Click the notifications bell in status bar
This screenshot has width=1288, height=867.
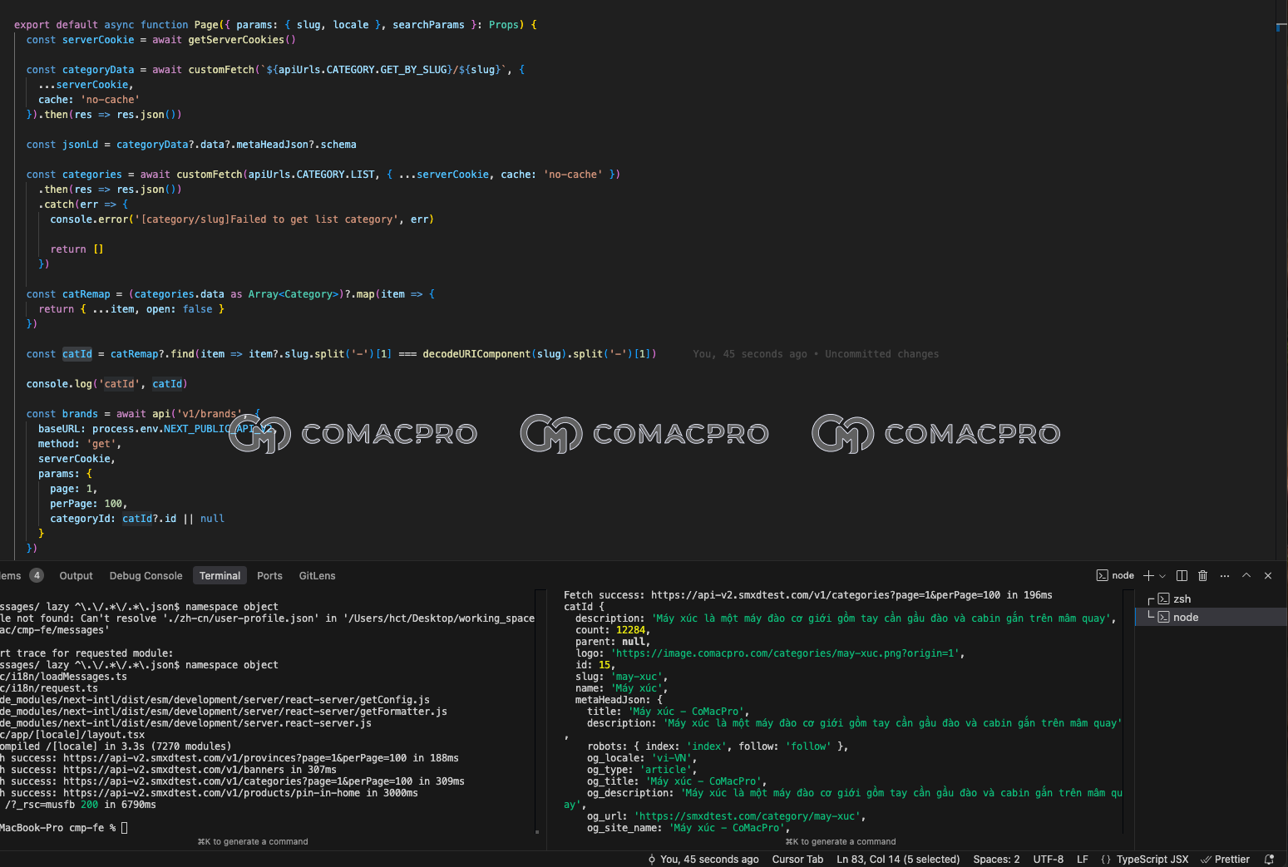click(1269, 860)
